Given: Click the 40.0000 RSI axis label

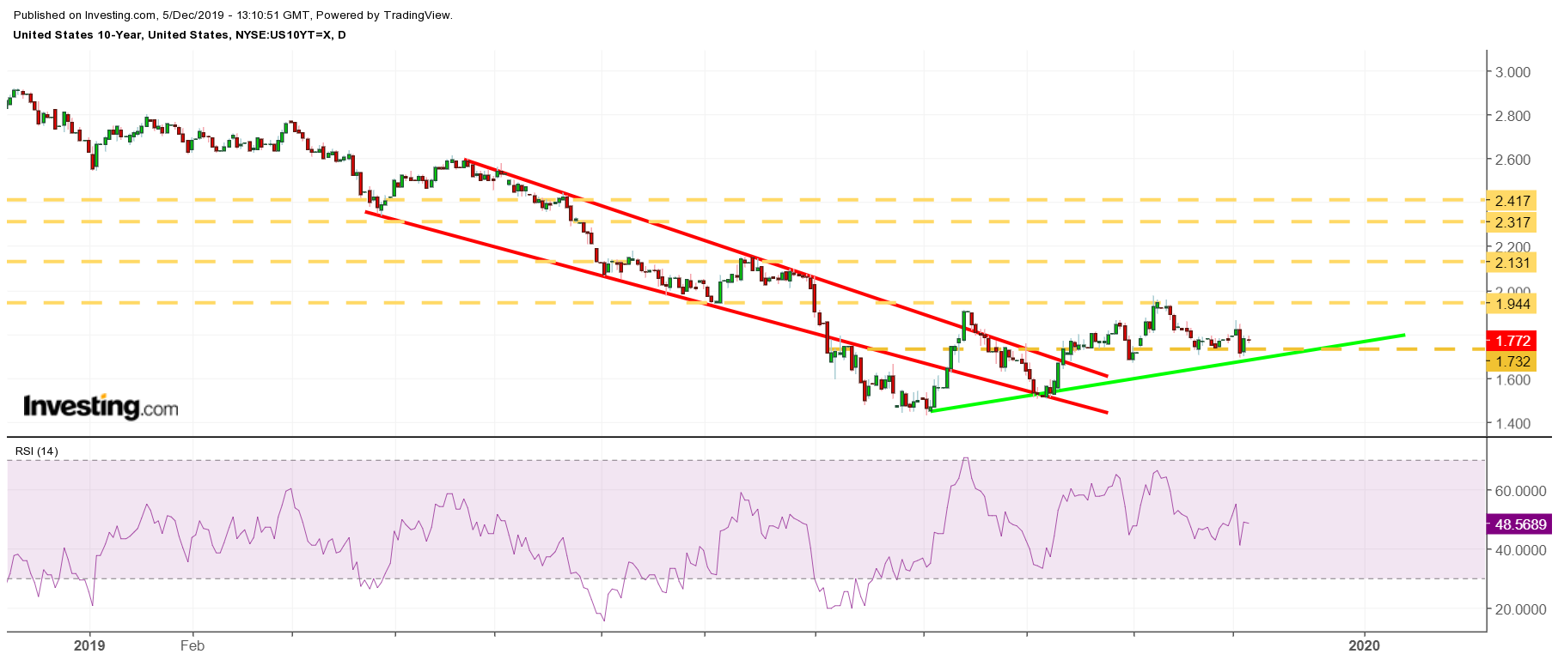Looking at the screenshot, I should click(x=1520, y=550).
